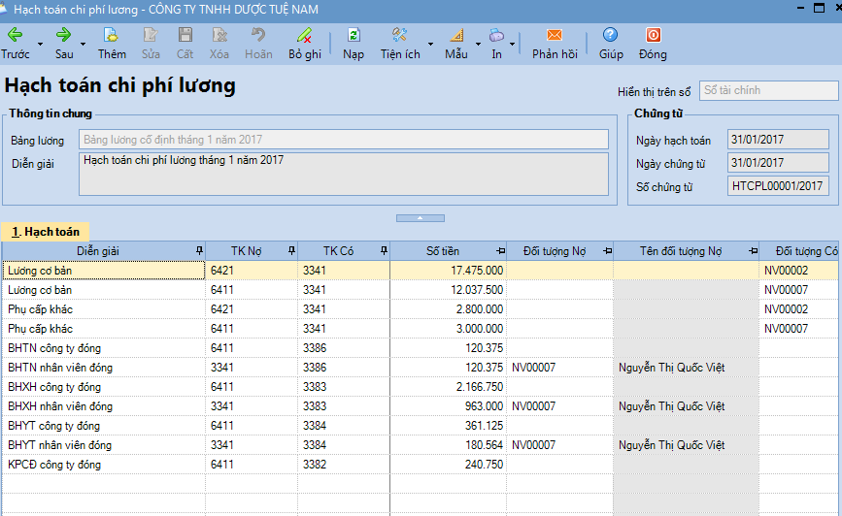The width and height of the screenshot is (842, 516).
Task: Pin the TK Nợ column
Action: point(291,250)
